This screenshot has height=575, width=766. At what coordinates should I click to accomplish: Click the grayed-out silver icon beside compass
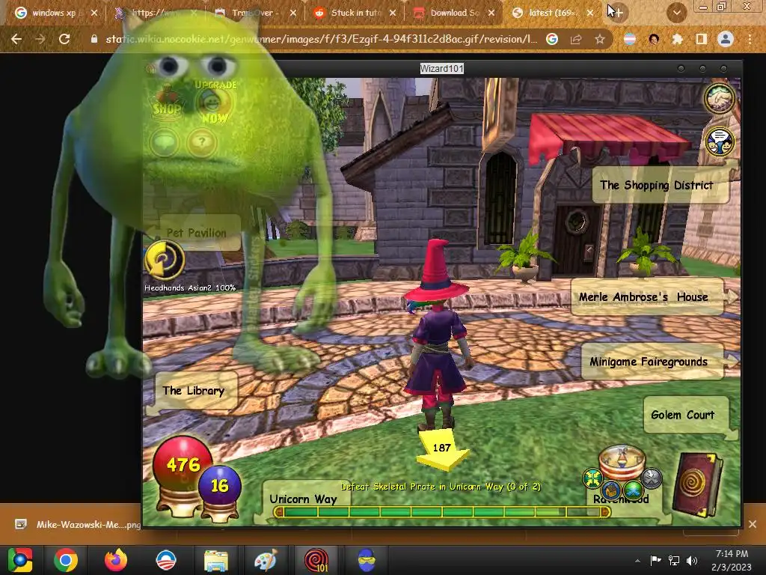(x=652, y=478)
